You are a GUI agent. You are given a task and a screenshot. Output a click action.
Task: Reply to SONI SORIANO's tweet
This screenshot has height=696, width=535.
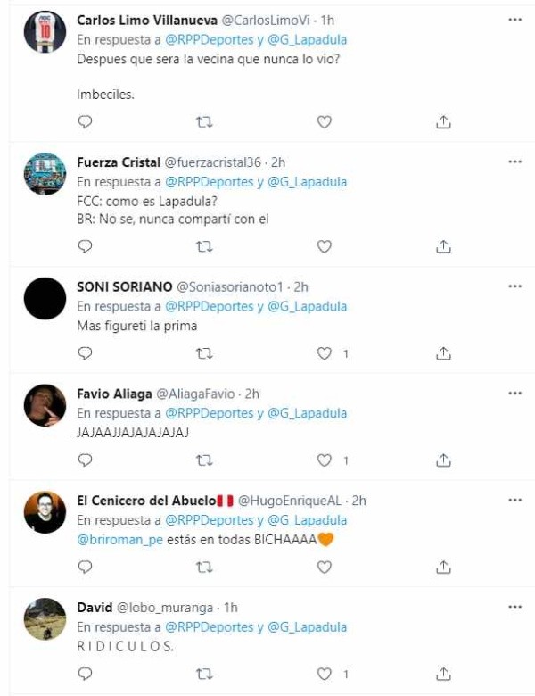pos(85,353)
